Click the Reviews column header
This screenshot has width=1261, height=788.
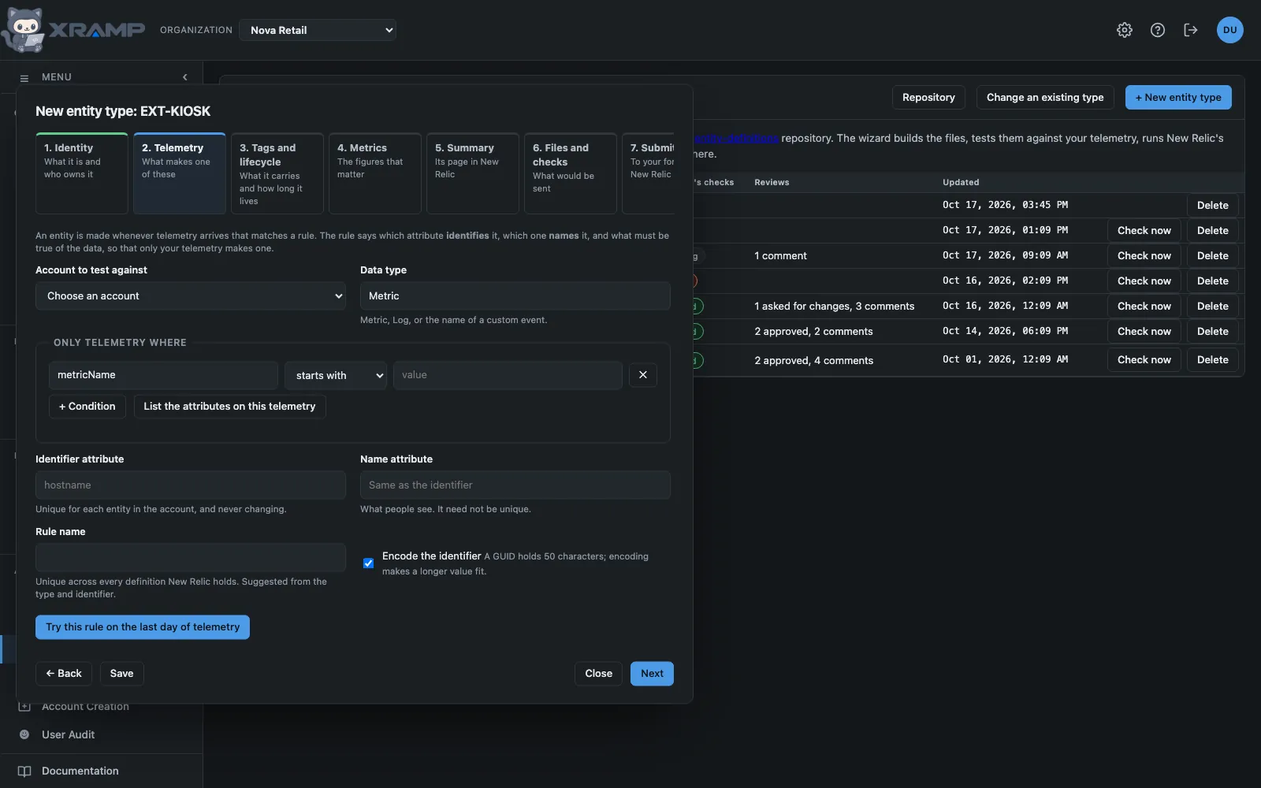[x=772, y=183]
